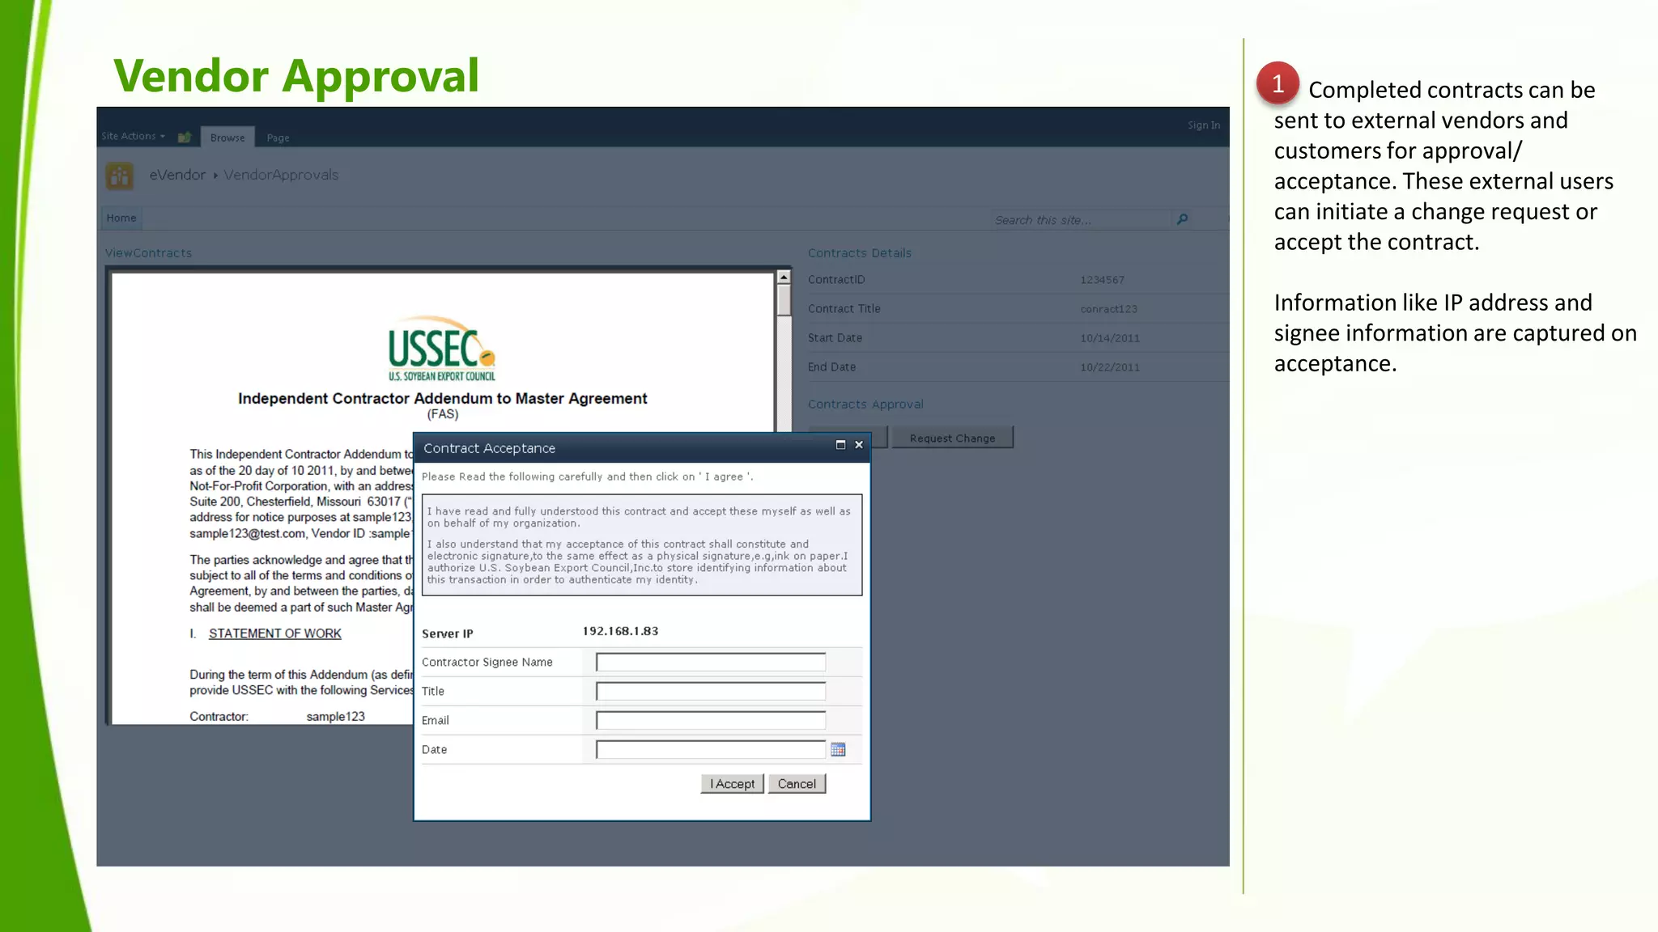Focus the Title input field
The height and width of the screenshot is (932, 1658).
coord(711,691)
